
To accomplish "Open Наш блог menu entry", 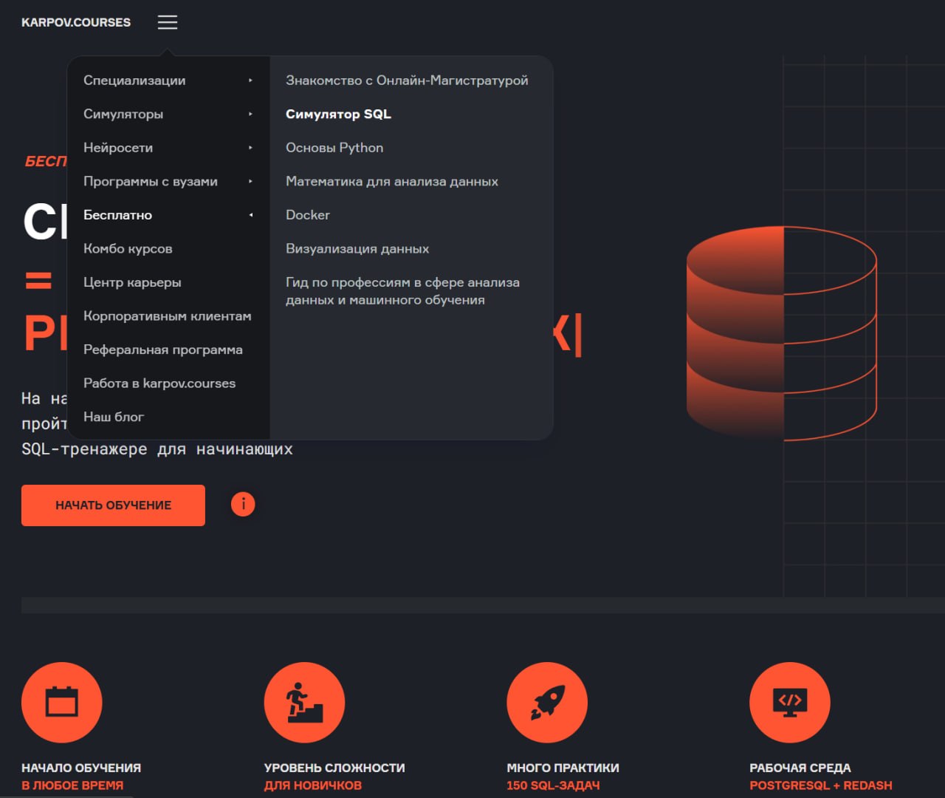I will [114, 417].
